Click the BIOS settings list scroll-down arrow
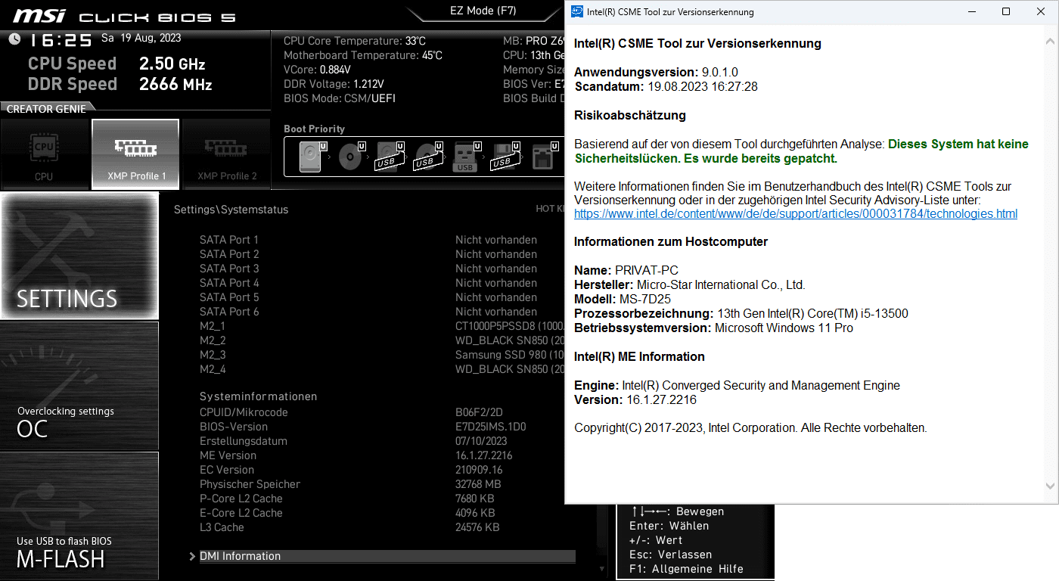The width and height of the screenshot is (1059, 581). [602, 568]
